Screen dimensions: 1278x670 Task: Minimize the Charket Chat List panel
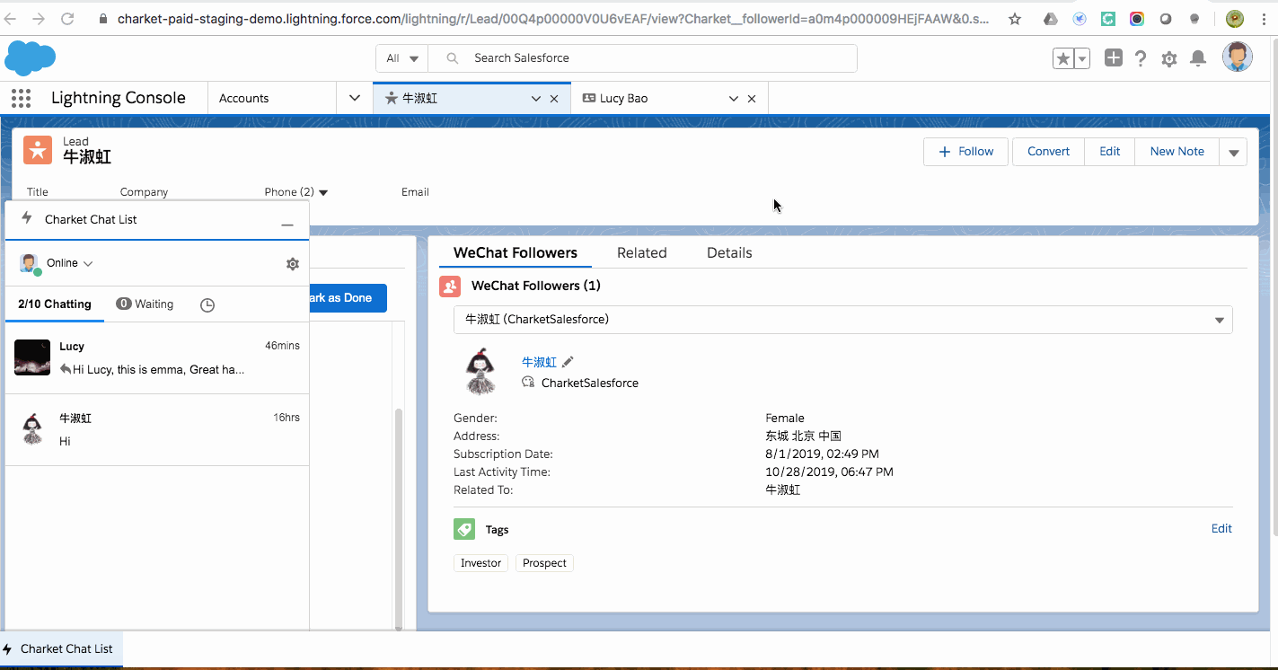tap(287, 225)
